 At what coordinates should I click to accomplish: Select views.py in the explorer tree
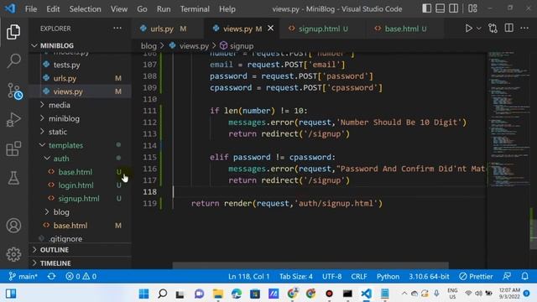[81, 91]
